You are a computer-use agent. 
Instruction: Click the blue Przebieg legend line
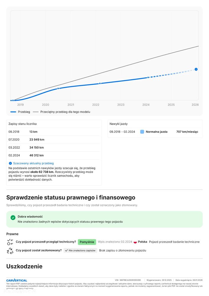[13, 112]
